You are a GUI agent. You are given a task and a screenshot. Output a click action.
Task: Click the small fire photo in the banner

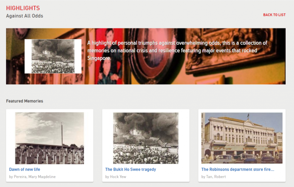[x=53, y=56]
